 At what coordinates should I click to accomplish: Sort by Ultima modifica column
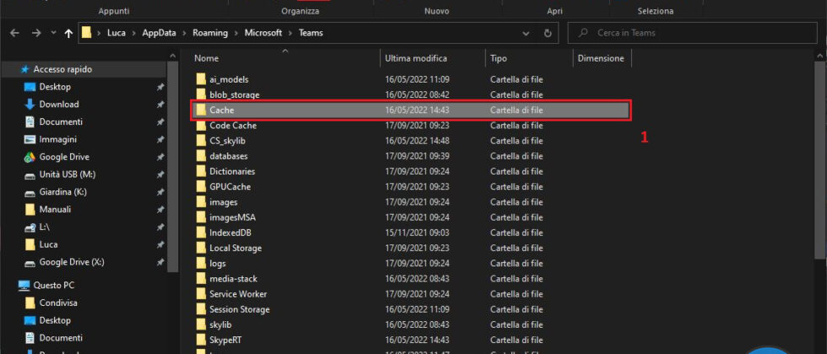coord(415,58)
